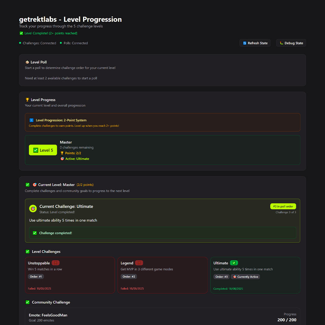Click the green Level 5 badge
Screen dimensions: 325x325
pyautogui.click(x=43, y=150)
